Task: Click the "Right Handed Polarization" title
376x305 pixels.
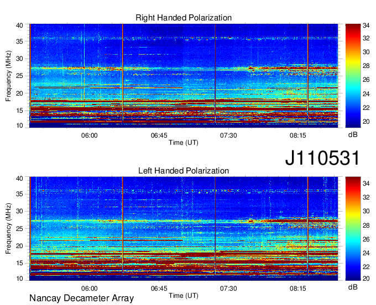Action: (x=184, y=18)
